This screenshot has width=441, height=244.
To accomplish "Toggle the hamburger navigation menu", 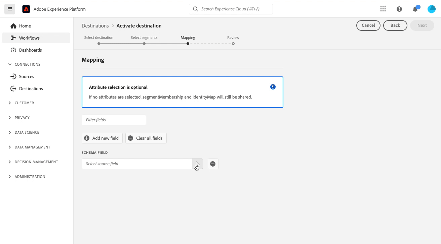I will click(10, 9).
